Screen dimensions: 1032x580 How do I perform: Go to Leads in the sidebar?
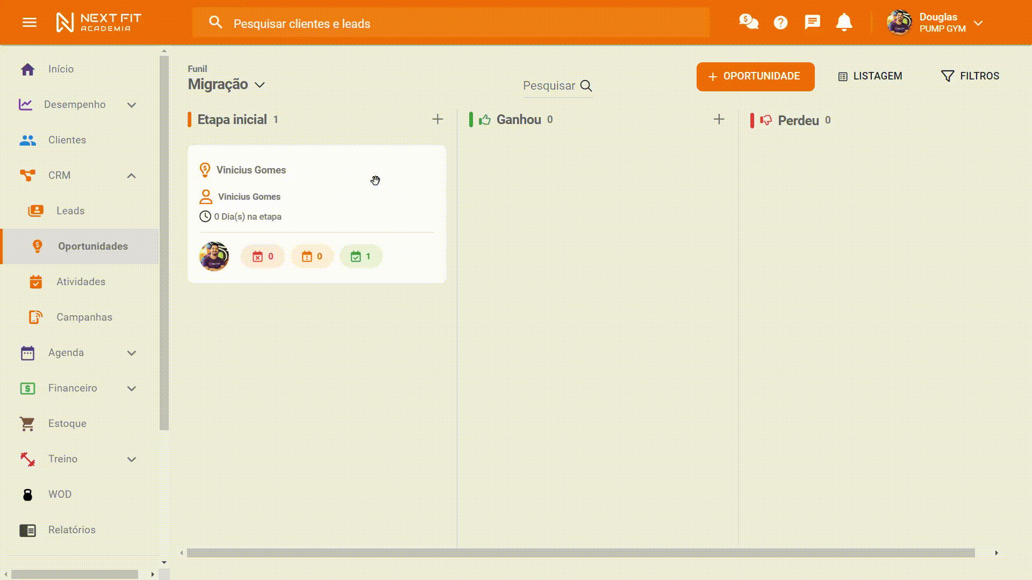70,211
